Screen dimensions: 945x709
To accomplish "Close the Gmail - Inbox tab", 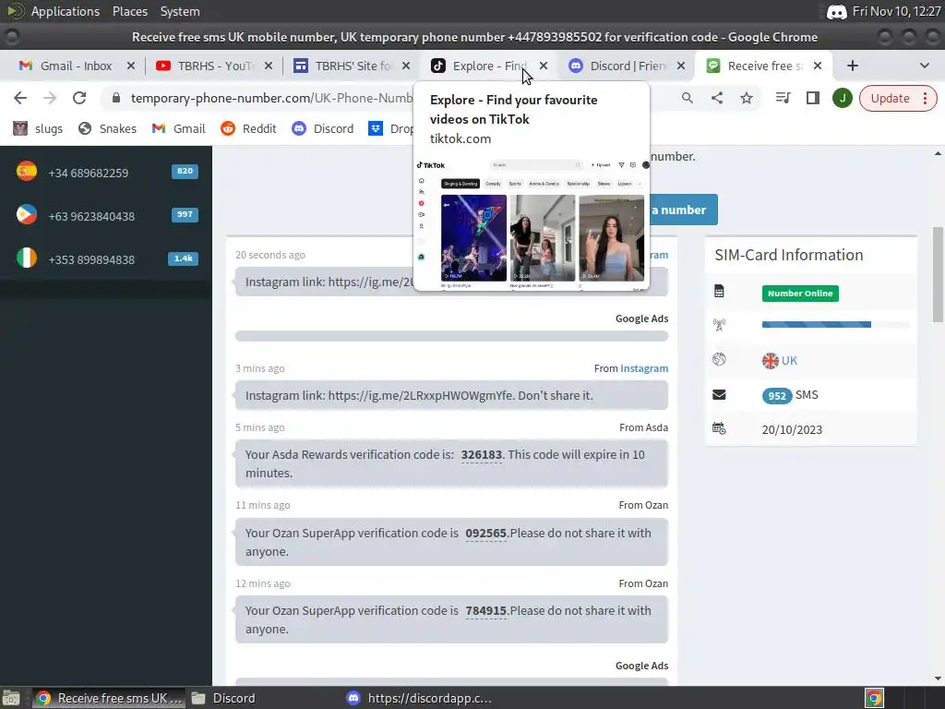I will pyautogui.click(x=131, y=66).
